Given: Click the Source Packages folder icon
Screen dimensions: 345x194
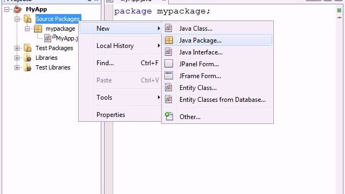Looking at the screenshot, I should tap(27, 19).
